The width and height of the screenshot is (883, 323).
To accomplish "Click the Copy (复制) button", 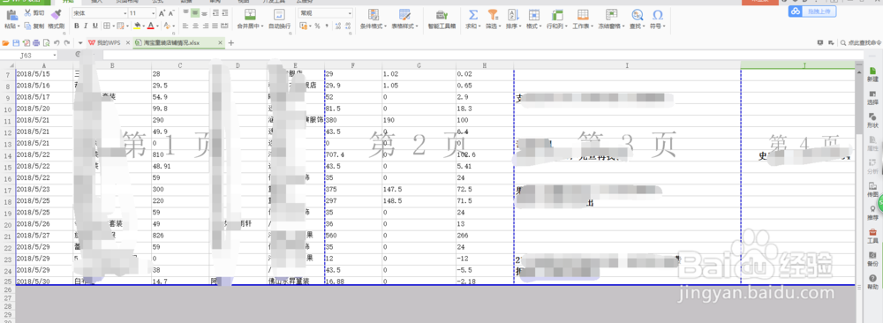I will click(34, 26).
